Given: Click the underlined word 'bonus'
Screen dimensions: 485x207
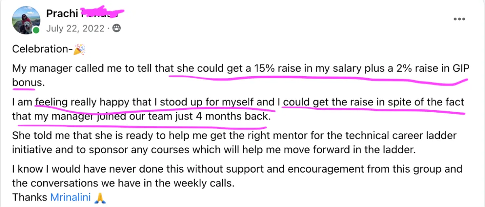Looking at the screenshot, I should (27, 83).
